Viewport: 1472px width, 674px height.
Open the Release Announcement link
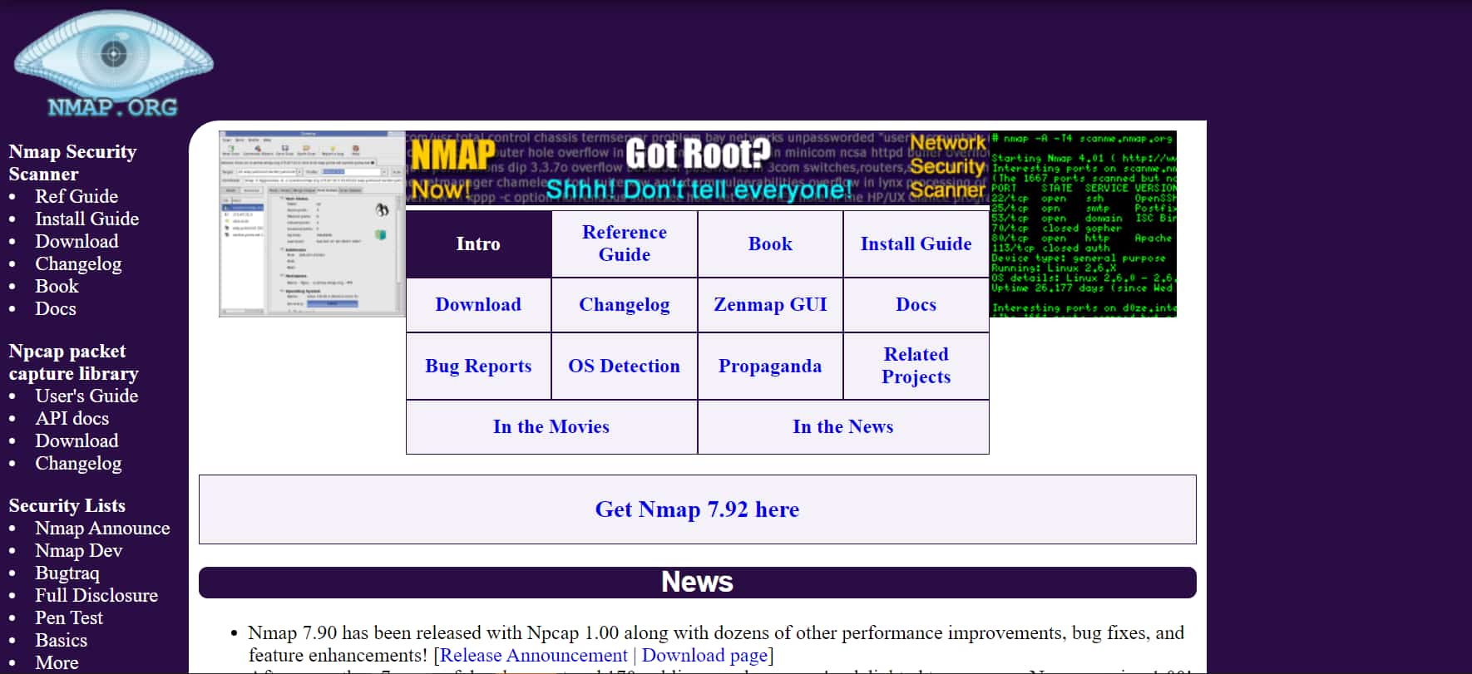tap(533, 655)
